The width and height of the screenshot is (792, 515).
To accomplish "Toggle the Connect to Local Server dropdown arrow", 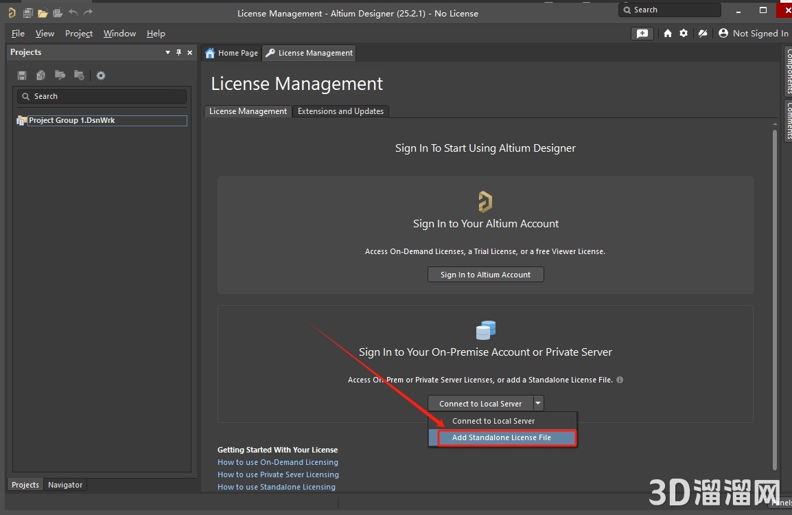I will 538,403.
